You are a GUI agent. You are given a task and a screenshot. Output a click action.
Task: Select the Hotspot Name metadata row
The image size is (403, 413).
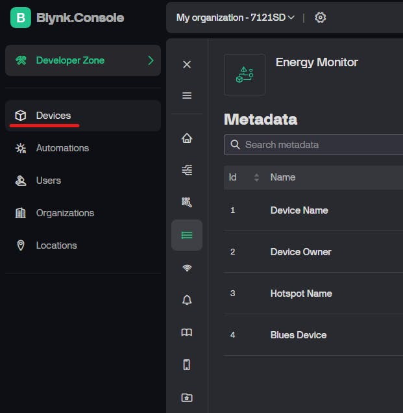(x=301, y=294)
